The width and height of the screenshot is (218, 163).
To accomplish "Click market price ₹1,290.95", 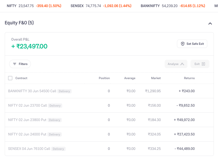I will pos(153,91).
